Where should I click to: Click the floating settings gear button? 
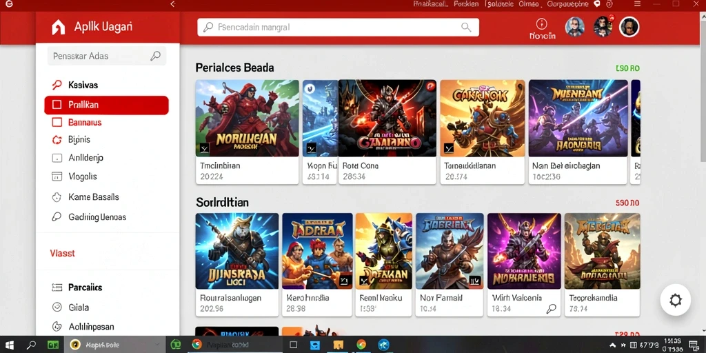pyautogui.click(x=676, y=300)
